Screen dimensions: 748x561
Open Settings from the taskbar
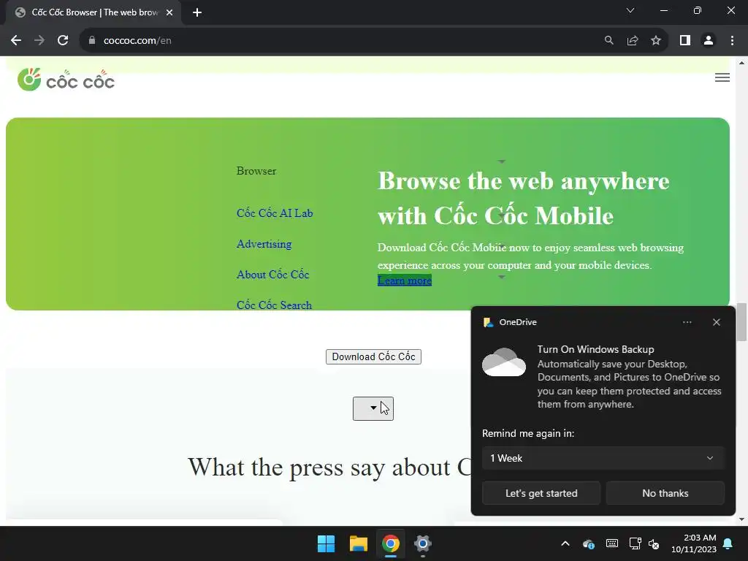423,543
